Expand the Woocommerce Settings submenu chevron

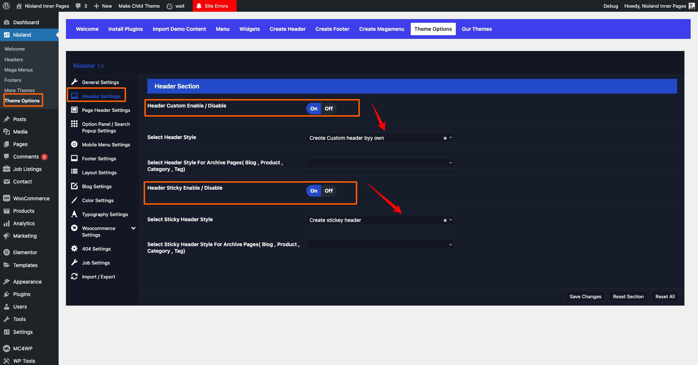[x=133, y=228]
